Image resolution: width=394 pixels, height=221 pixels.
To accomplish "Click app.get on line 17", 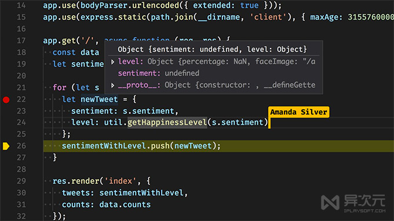I will pos(59,40).
